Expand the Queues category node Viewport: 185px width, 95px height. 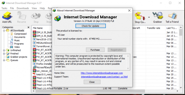pyautogui.click(x=4, y=60)
